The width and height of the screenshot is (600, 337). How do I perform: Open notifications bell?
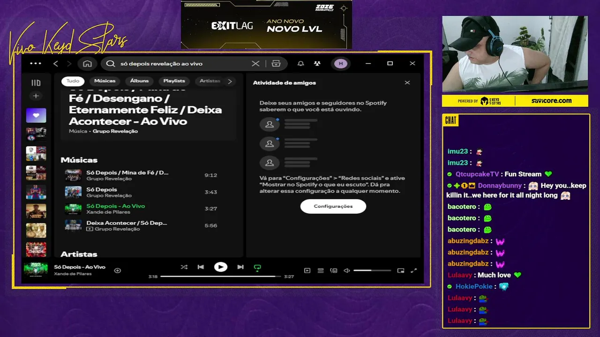(x=301, y=64)
